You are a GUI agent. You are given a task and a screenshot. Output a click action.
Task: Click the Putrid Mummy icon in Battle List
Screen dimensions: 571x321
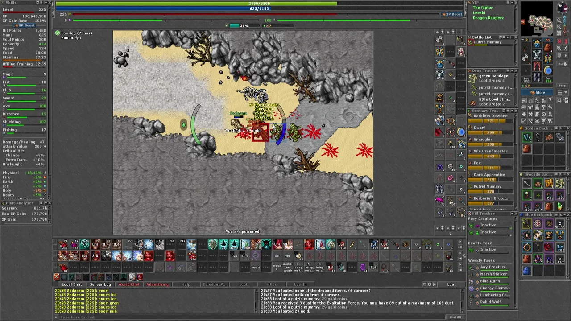(x=471, y=42)
